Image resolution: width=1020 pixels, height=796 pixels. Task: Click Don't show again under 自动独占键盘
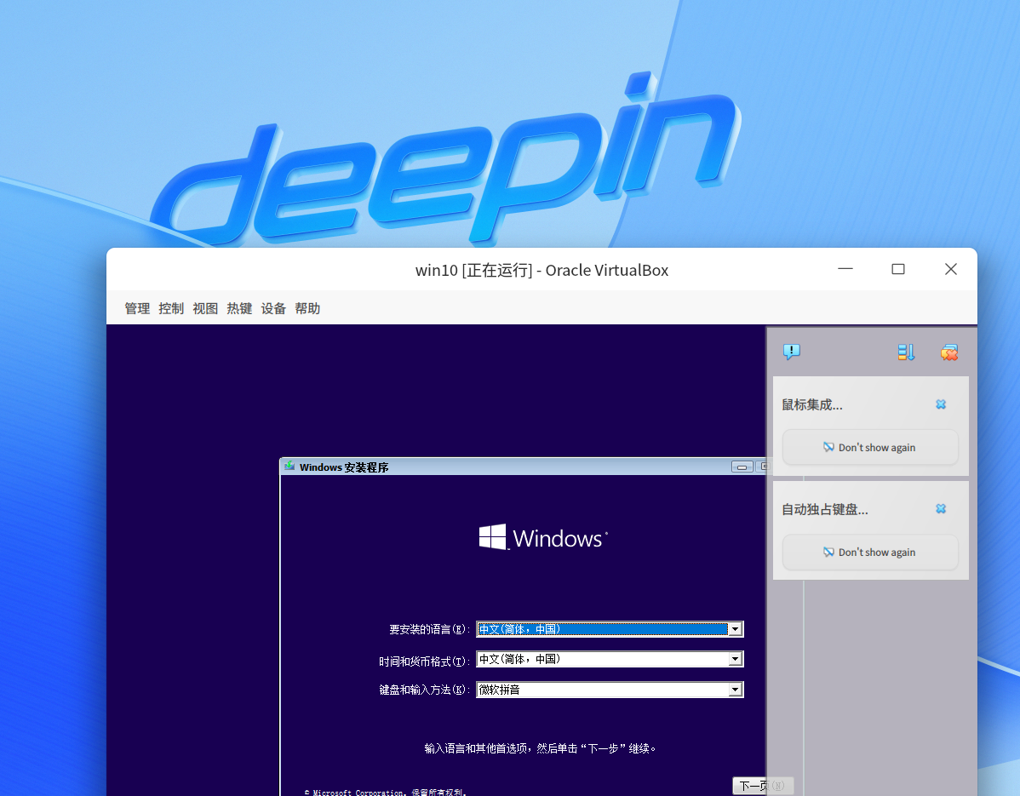870,553
